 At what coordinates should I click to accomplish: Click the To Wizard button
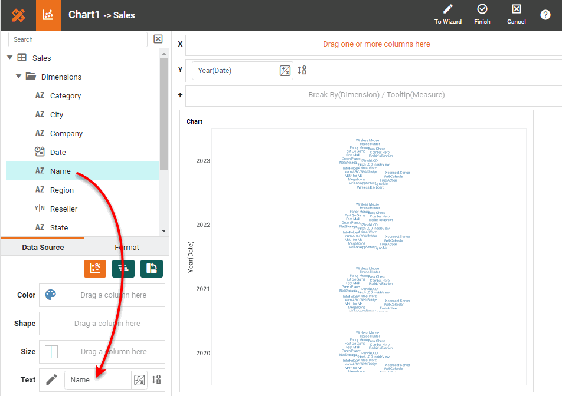[448, 15]
